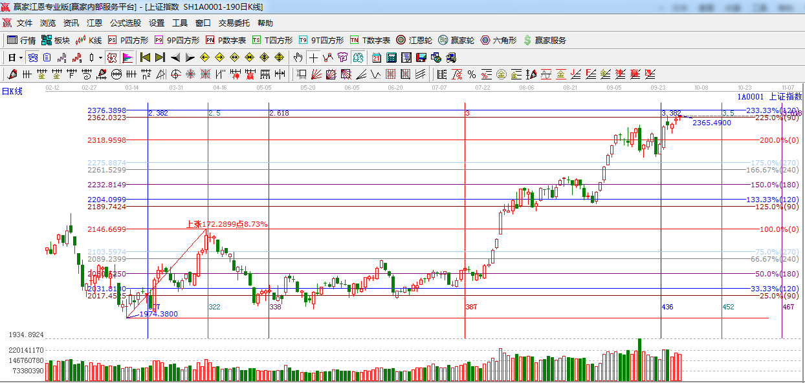Open the 公式选股 menu

pos(125,23)
